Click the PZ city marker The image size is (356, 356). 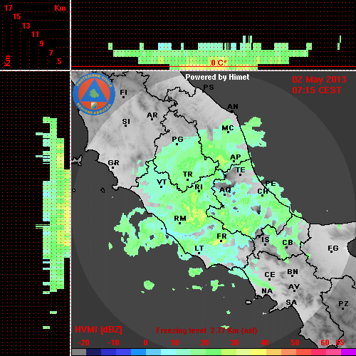tap(343, 308)
